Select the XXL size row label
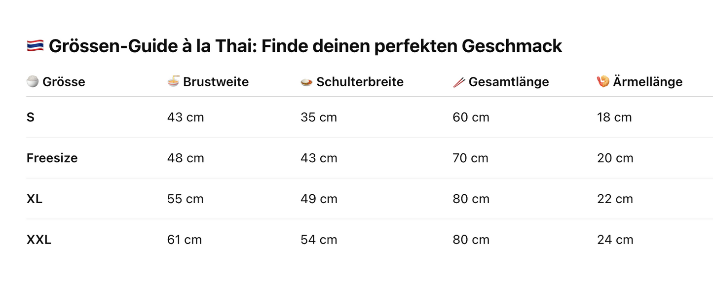The image size is (713, 282). click(x=39, y=240)
